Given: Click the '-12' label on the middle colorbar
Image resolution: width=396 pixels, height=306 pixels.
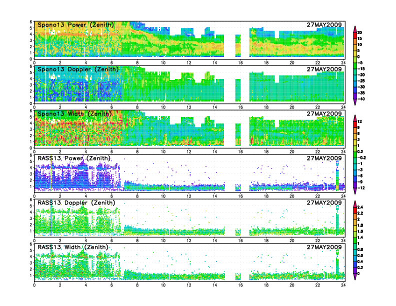Looking at the screenshot, I should 361,188.
